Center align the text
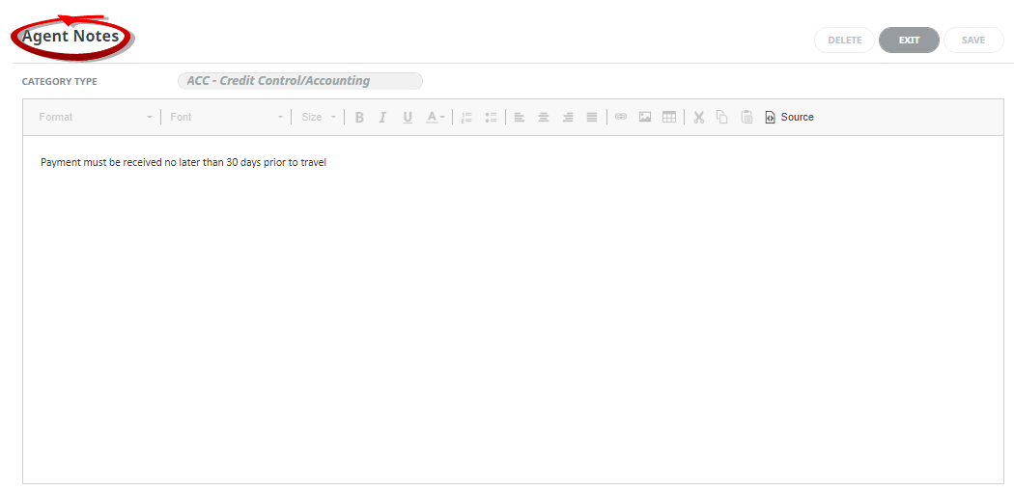Viewport: 1014px width, 491px height. (544, 118)
